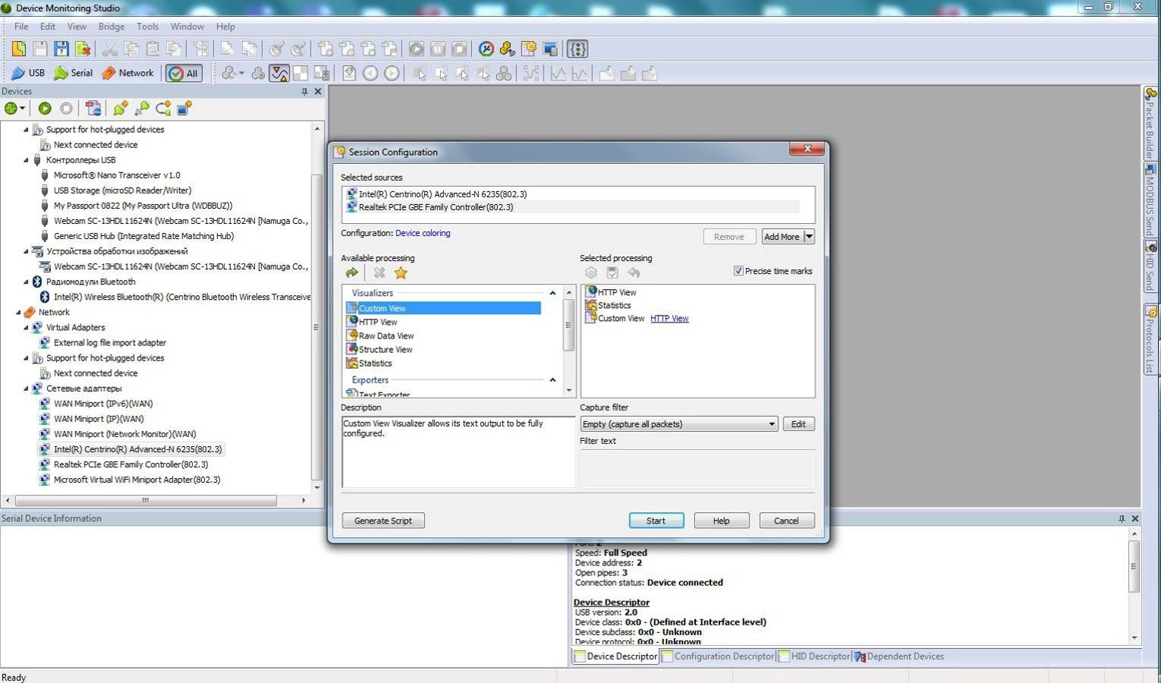This screenshot has width=1161, height=683.
Task: Click the clock icon in top toolbar
Action: [x=486, y=49]
